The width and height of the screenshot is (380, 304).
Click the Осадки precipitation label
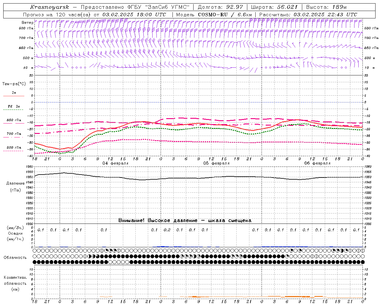[x=15, y=233]
